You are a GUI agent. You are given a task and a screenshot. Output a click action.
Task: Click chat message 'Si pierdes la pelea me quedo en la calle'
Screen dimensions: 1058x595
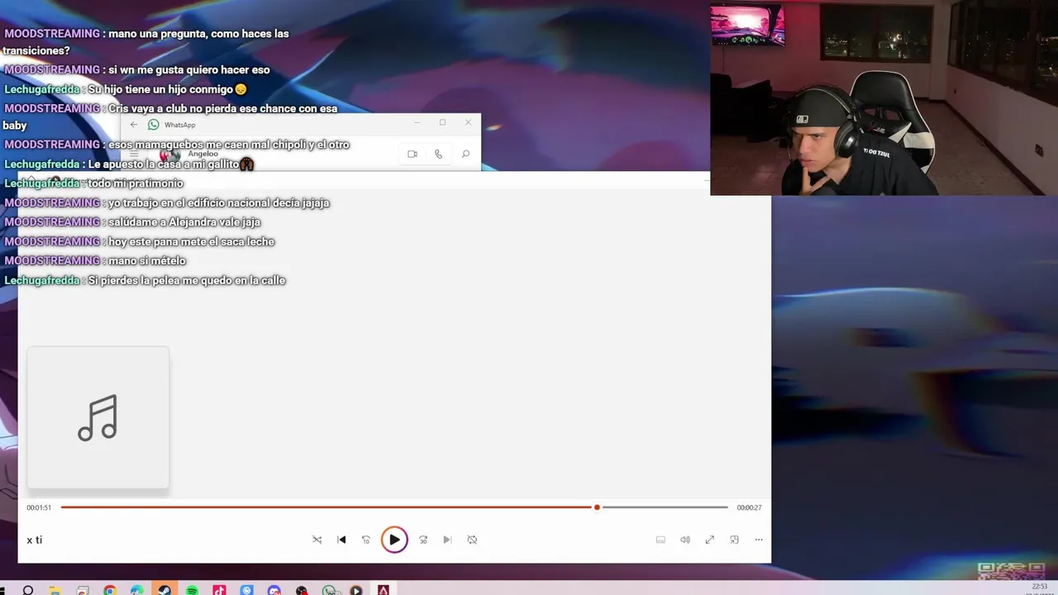tap(187, 280)
